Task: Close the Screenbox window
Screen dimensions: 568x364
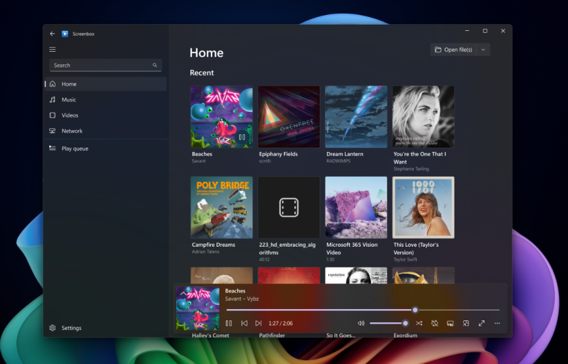Action: click(503, 31)
